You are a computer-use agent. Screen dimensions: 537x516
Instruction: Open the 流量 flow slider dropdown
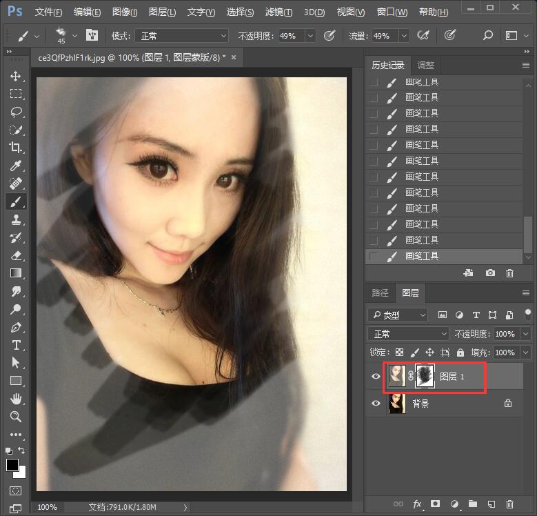404,36
